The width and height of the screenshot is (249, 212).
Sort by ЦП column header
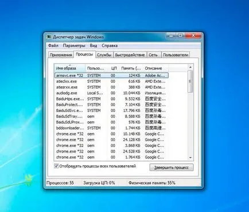point(114,68)
